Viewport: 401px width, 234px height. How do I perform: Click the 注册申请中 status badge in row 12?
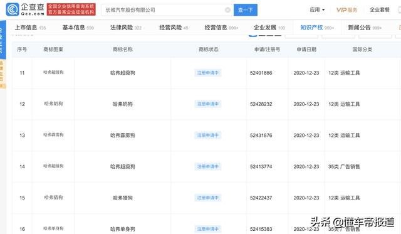point(208,104)
